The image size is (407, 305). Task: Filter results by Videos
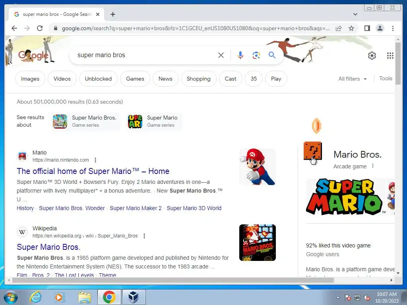(x=62, y=79)
